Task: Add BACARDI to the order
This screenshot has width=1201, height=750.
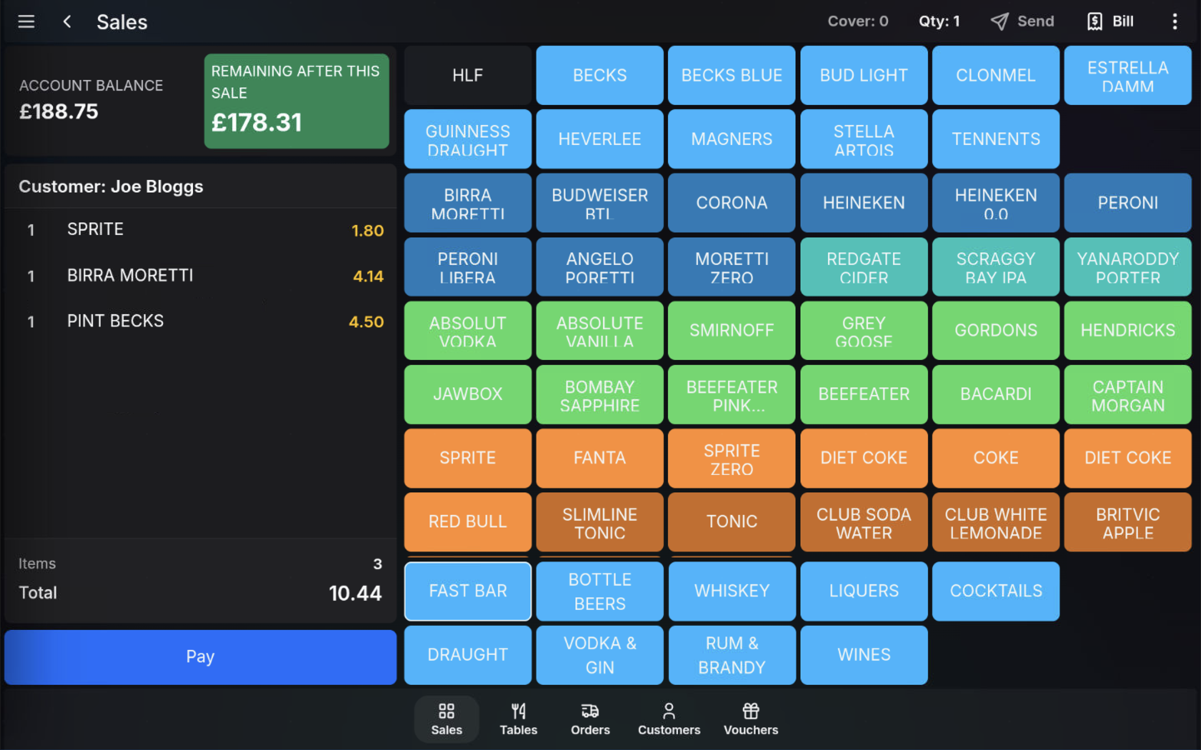Action: pyautogui.click(x=996, y=395)
